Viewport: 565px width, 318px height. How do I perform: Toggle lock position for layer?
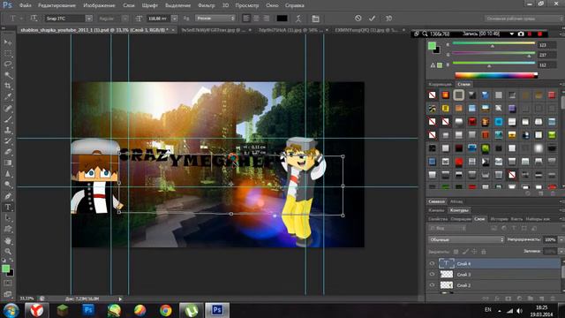tap(475, 252)
